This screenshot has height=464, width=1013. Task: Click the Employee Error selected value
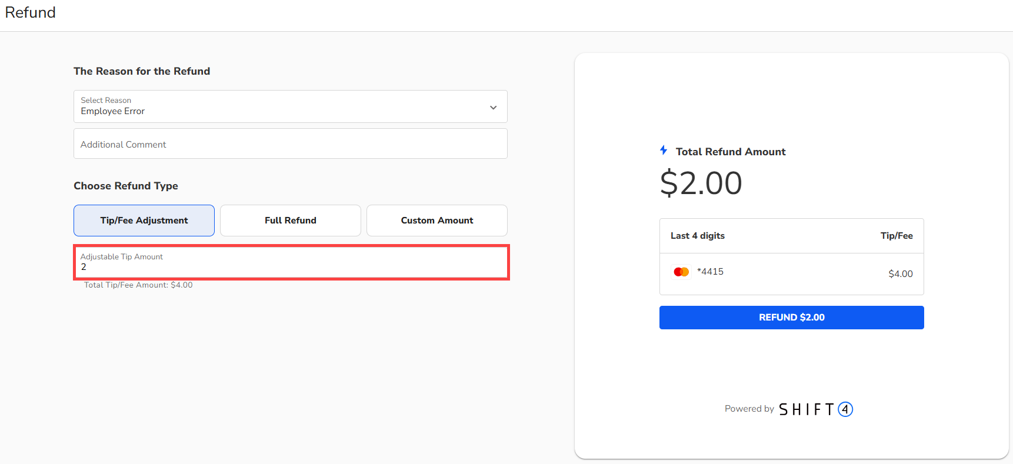point(113,111)
